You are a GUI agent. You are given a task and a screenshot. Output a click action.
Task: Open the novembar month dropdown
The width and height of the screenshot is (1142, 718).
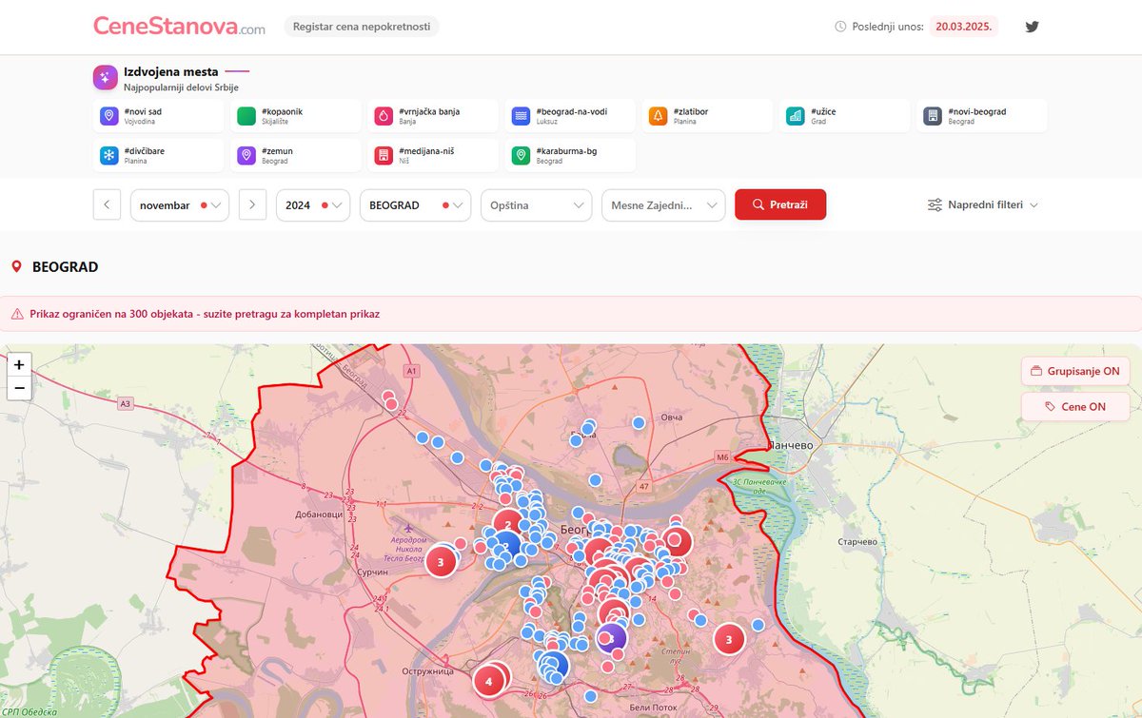tap(180, 204)
